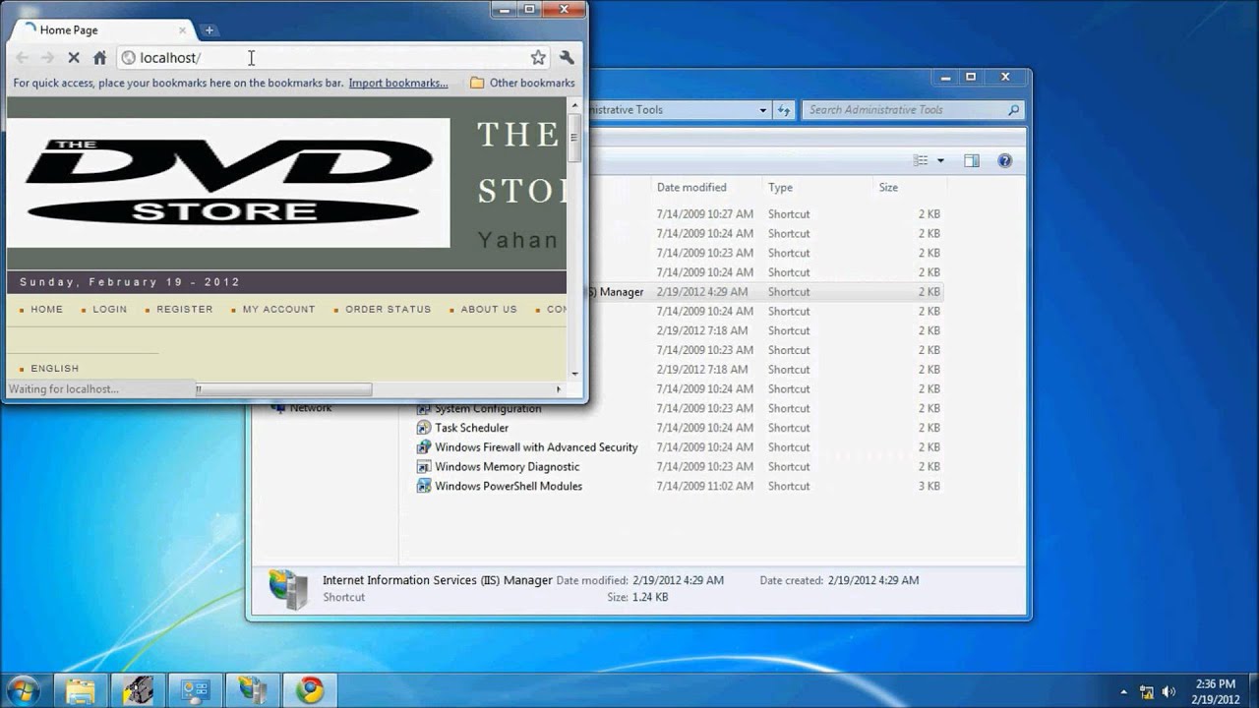Sort by Date modified column

point(706,187)
